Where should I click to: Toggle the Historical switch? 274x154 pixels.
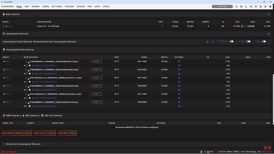pyautogui.click(x=231, y=41)
